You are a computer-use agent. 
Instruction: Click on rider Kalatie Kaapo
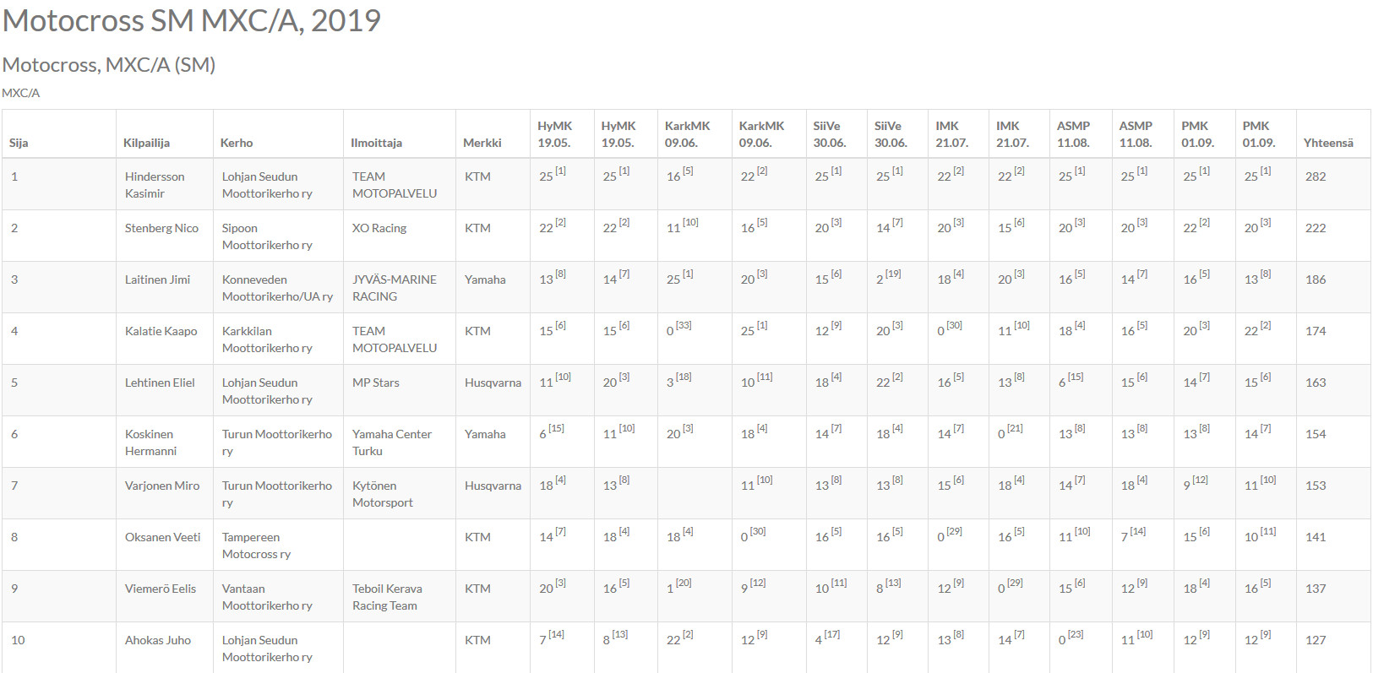tap(161, 331)
